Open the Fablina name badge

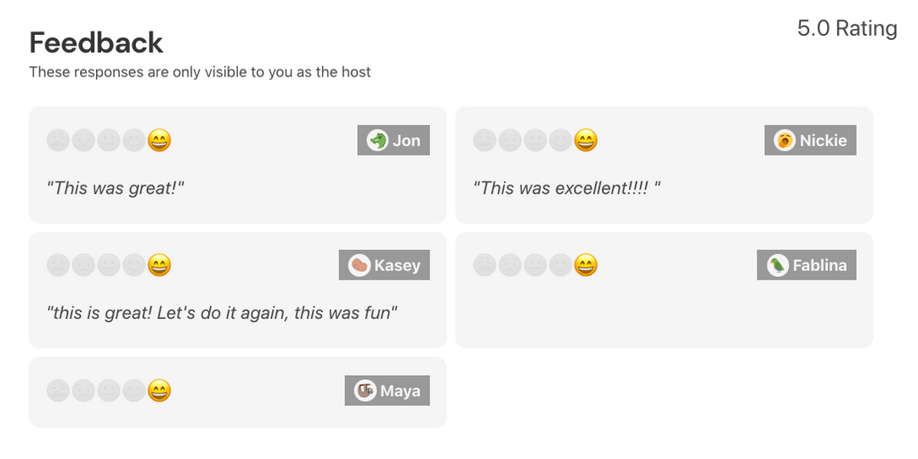[806, 265]
